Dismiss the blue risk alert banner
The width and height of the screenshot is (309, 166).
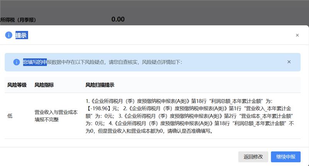[289, 62]
